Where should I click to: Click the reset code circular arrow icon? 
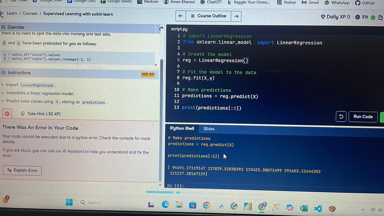click(x=341, y=116)
